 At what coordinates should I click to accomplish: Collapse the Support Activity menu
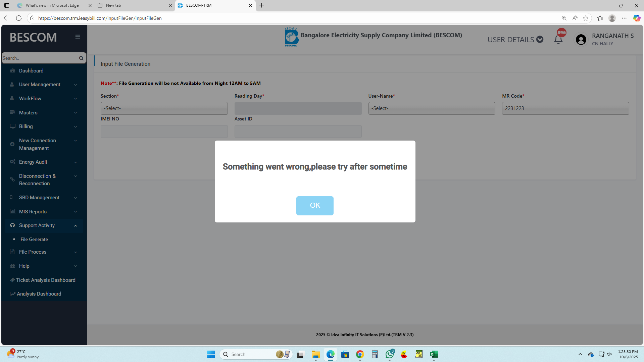tap(44, 225)
